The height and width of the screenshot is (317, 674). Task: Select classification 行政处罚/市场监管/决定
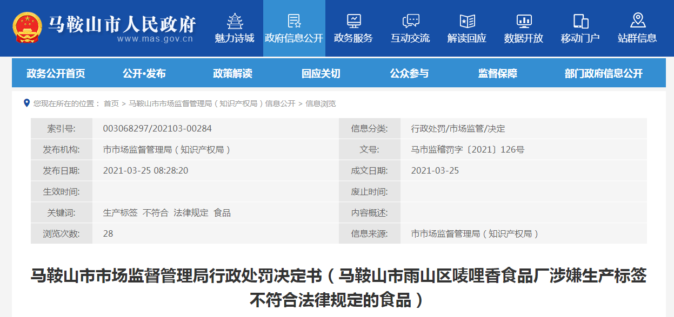click(458, 129)
